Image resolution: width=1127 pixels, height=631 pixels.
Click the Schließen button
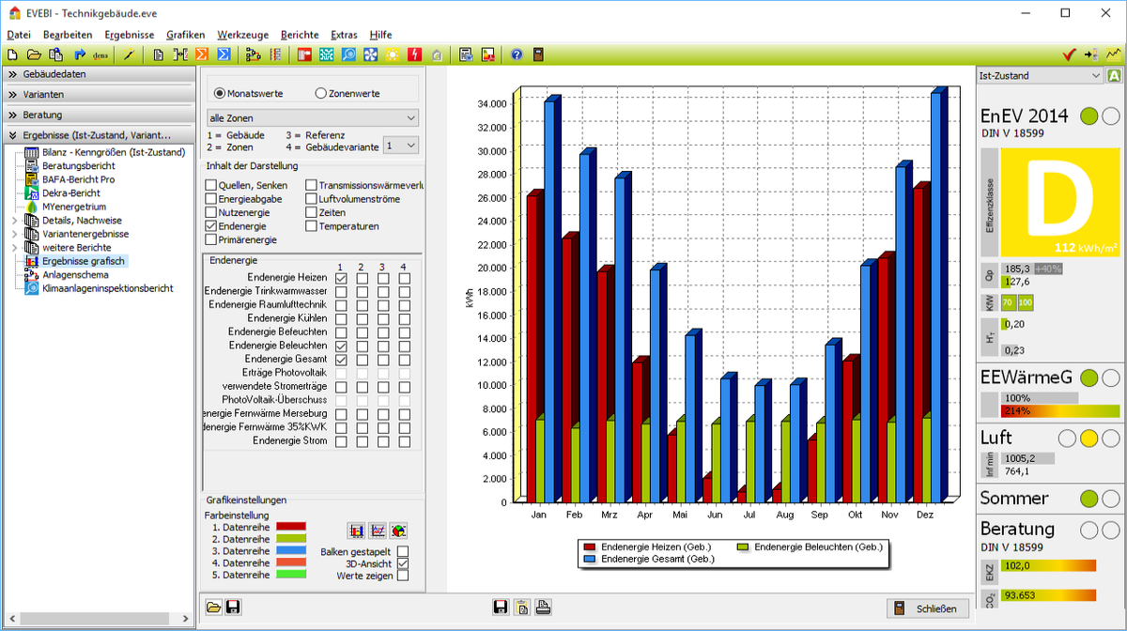[x=928, y=608]
